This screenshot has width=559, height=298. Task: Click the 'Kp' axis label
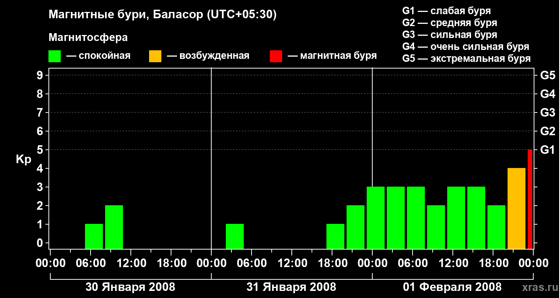pos(23,160)
